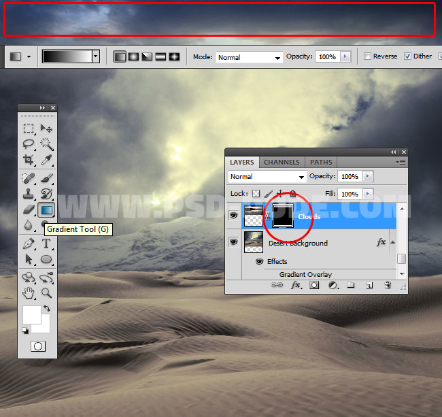Open the Paths tab
The image size is (442, 417).
[321, 162]
